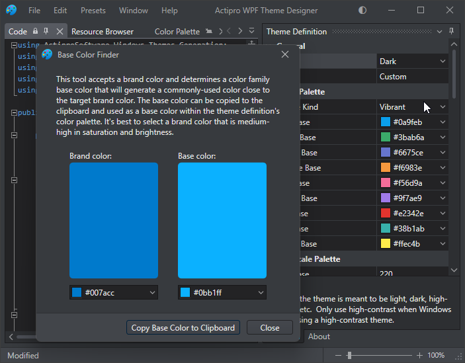
Task: Open the #3bab6a color dropdown arrow
Action: tap(443, 137)
